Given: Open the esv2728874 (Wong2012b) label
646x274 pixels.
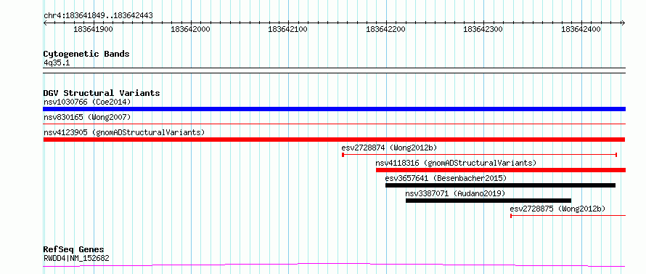Looking at the screenshot, I should (389, 148).
